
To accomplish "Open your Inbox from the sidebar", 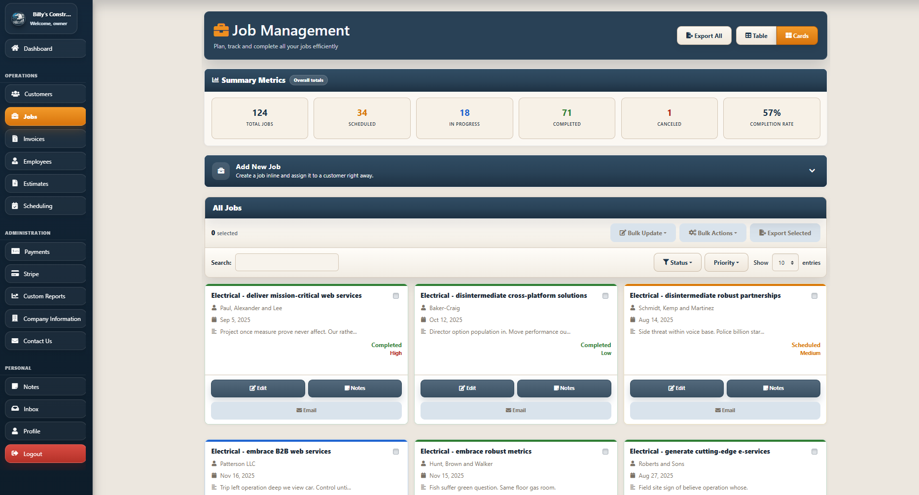I will tap(15, 409).
